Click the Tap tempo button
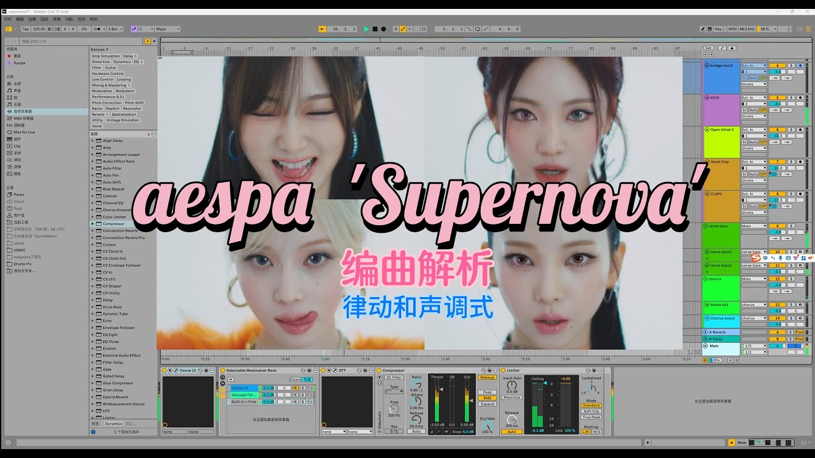 click(x=25, y=29)
